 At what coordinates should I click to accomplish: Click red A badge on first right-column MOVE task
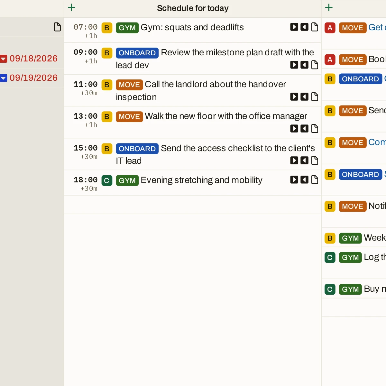pyautogui.click(x=330, y=28)
